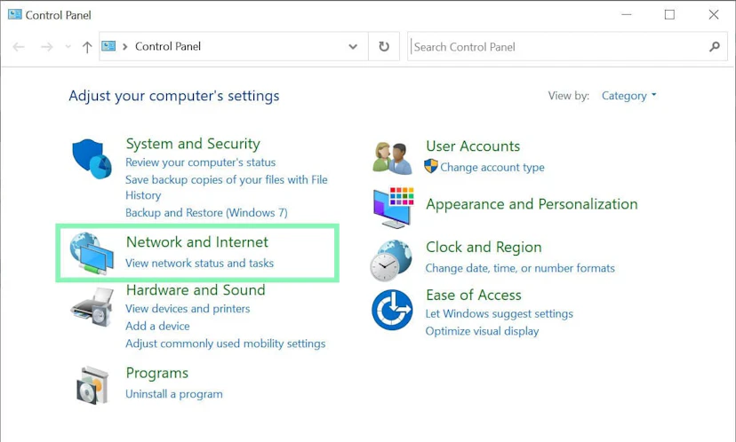Open the System and Security shield icon

[92, 159]
